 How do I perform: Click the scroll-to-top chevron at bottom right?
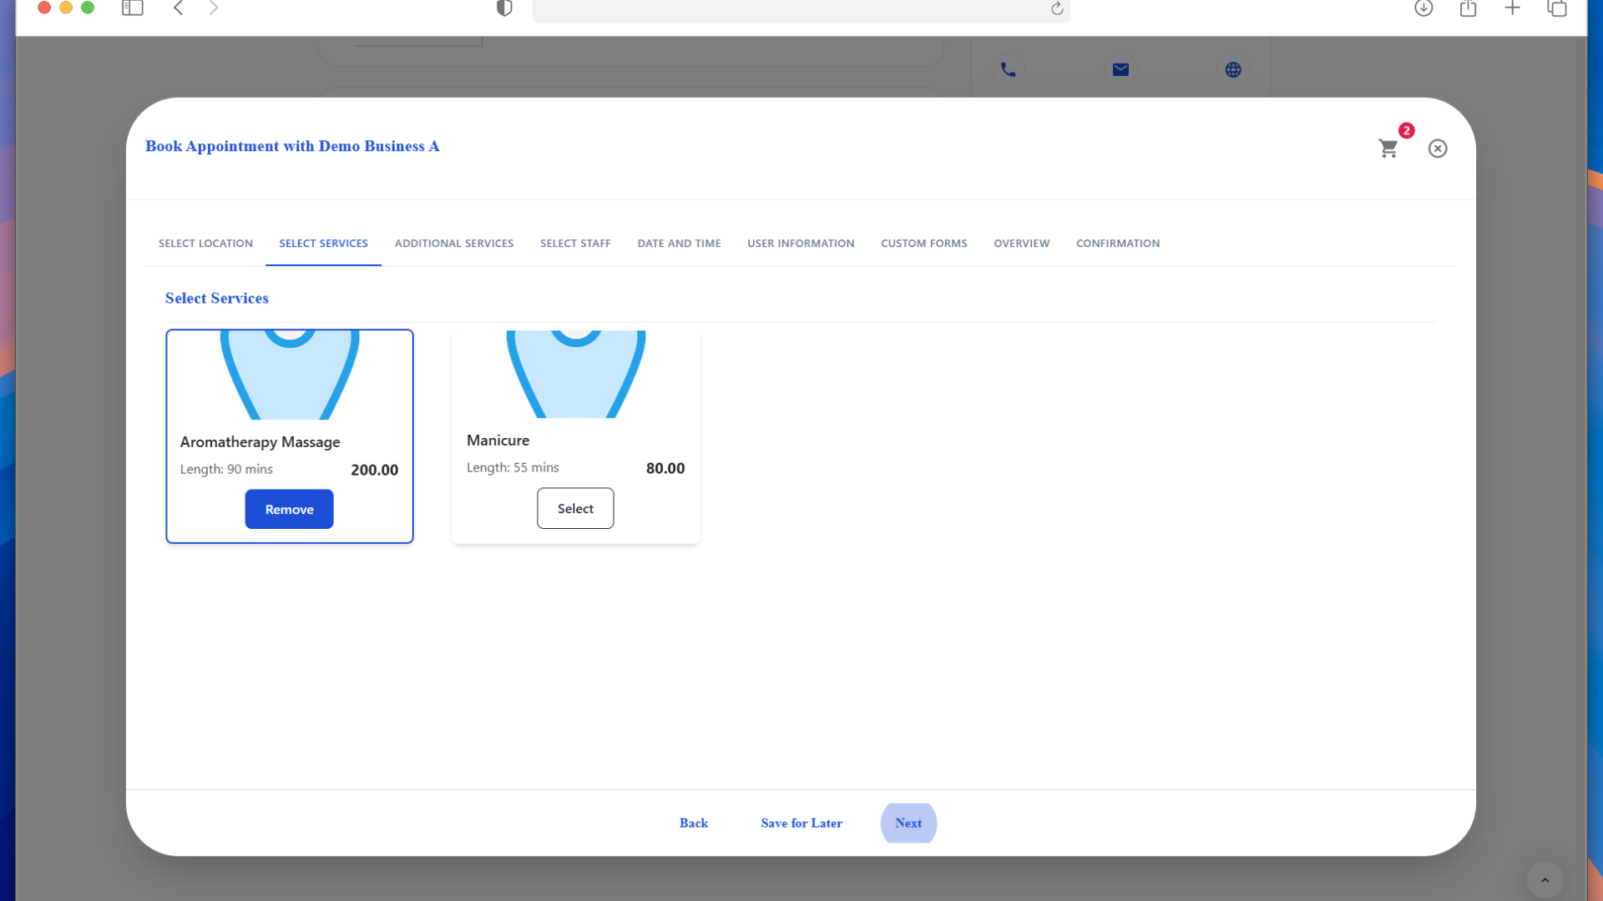pos(1546,878)
